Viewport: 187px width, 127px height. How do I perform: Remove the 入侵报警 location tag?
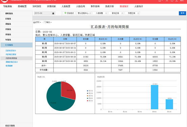coord(106,13)
